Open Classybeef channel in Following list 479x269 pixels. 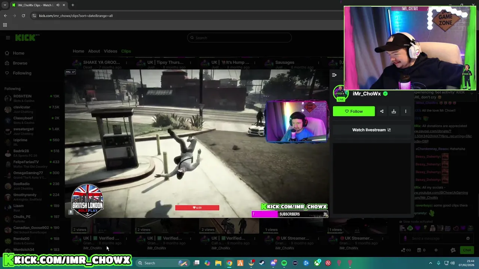click(32, 120)
